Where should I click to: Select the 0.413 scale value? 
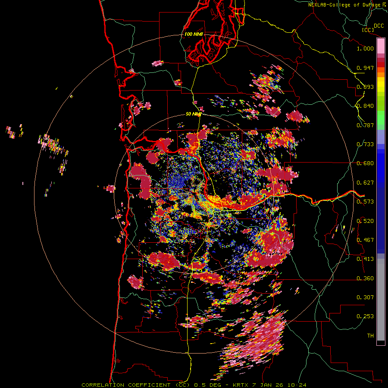[x=365, y=259]
